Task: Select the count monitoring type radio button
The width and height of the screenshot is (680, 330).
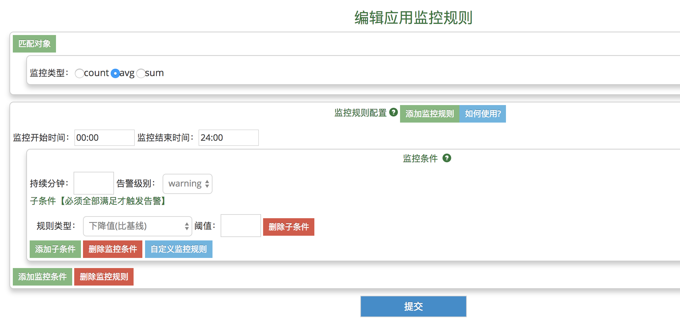Action: point(80,73)
